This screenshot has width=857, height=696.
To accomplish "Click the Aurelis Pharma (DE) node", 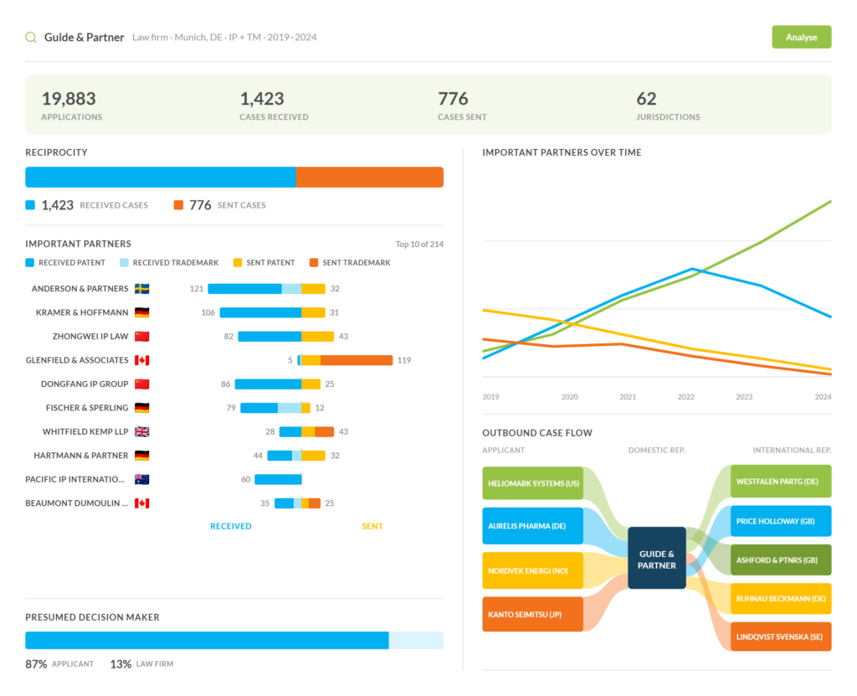I will (x=533, y=526).
